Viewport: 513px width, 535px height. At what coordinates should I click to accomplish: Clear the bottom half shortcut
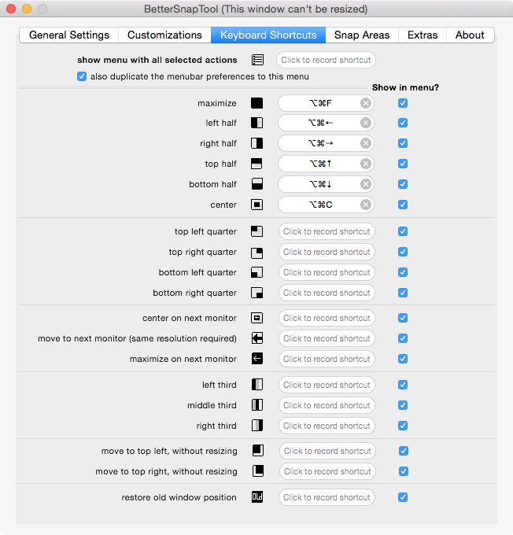(x=366, y=184)
